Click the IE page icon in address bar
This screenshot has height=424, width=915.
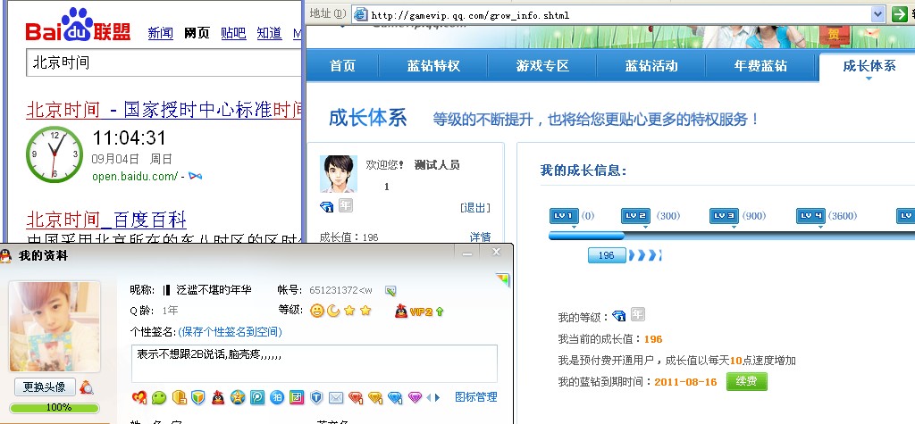tap(360, 14)
